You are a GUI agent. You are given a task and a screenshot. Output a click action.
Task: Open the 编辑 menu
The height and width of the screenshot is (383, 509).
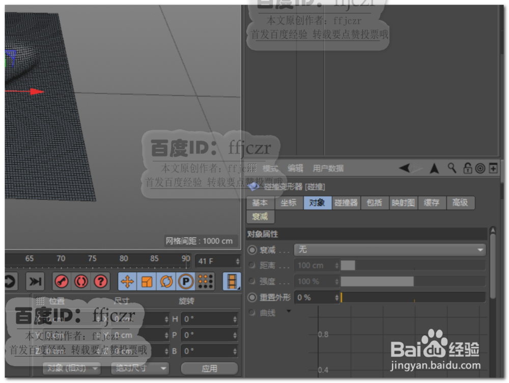click(x=295, y=168)
